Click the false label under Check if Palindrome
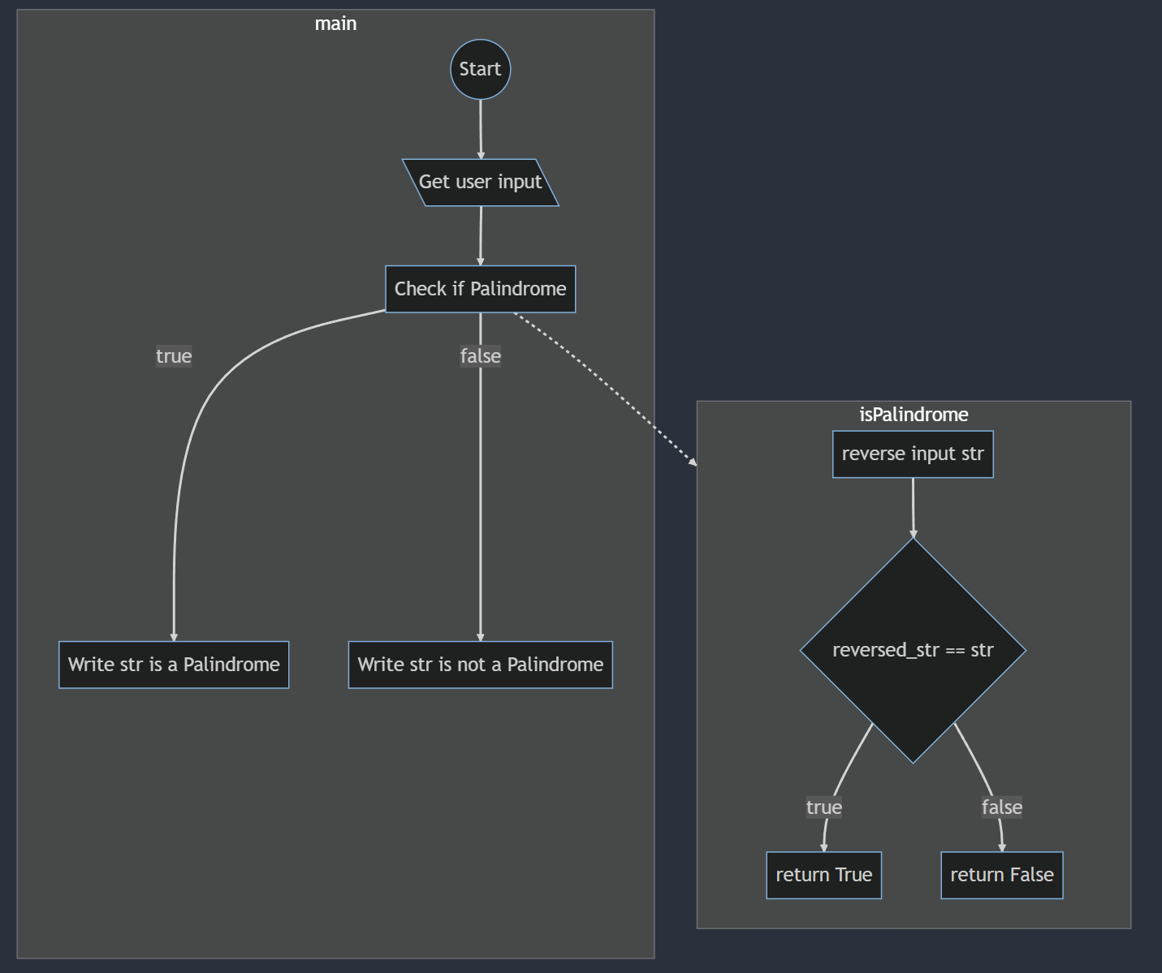The height and width of the screenshot is (973, 1162). (x=480, y=355)
